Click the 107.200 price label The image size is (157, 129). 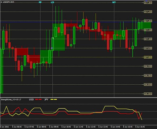coord(148,21)
